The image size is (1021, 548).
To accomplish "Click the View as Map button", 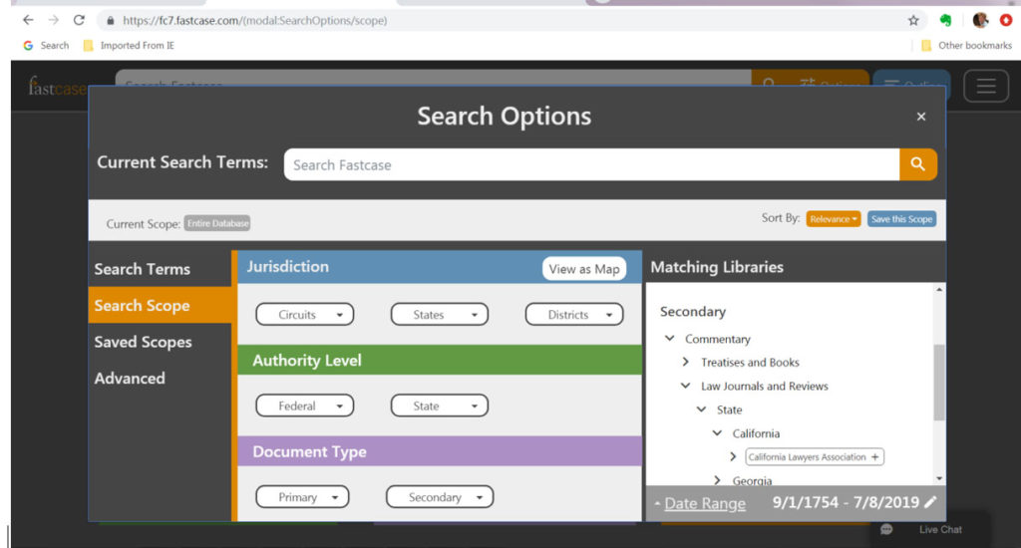I will [x=584, y=269].
